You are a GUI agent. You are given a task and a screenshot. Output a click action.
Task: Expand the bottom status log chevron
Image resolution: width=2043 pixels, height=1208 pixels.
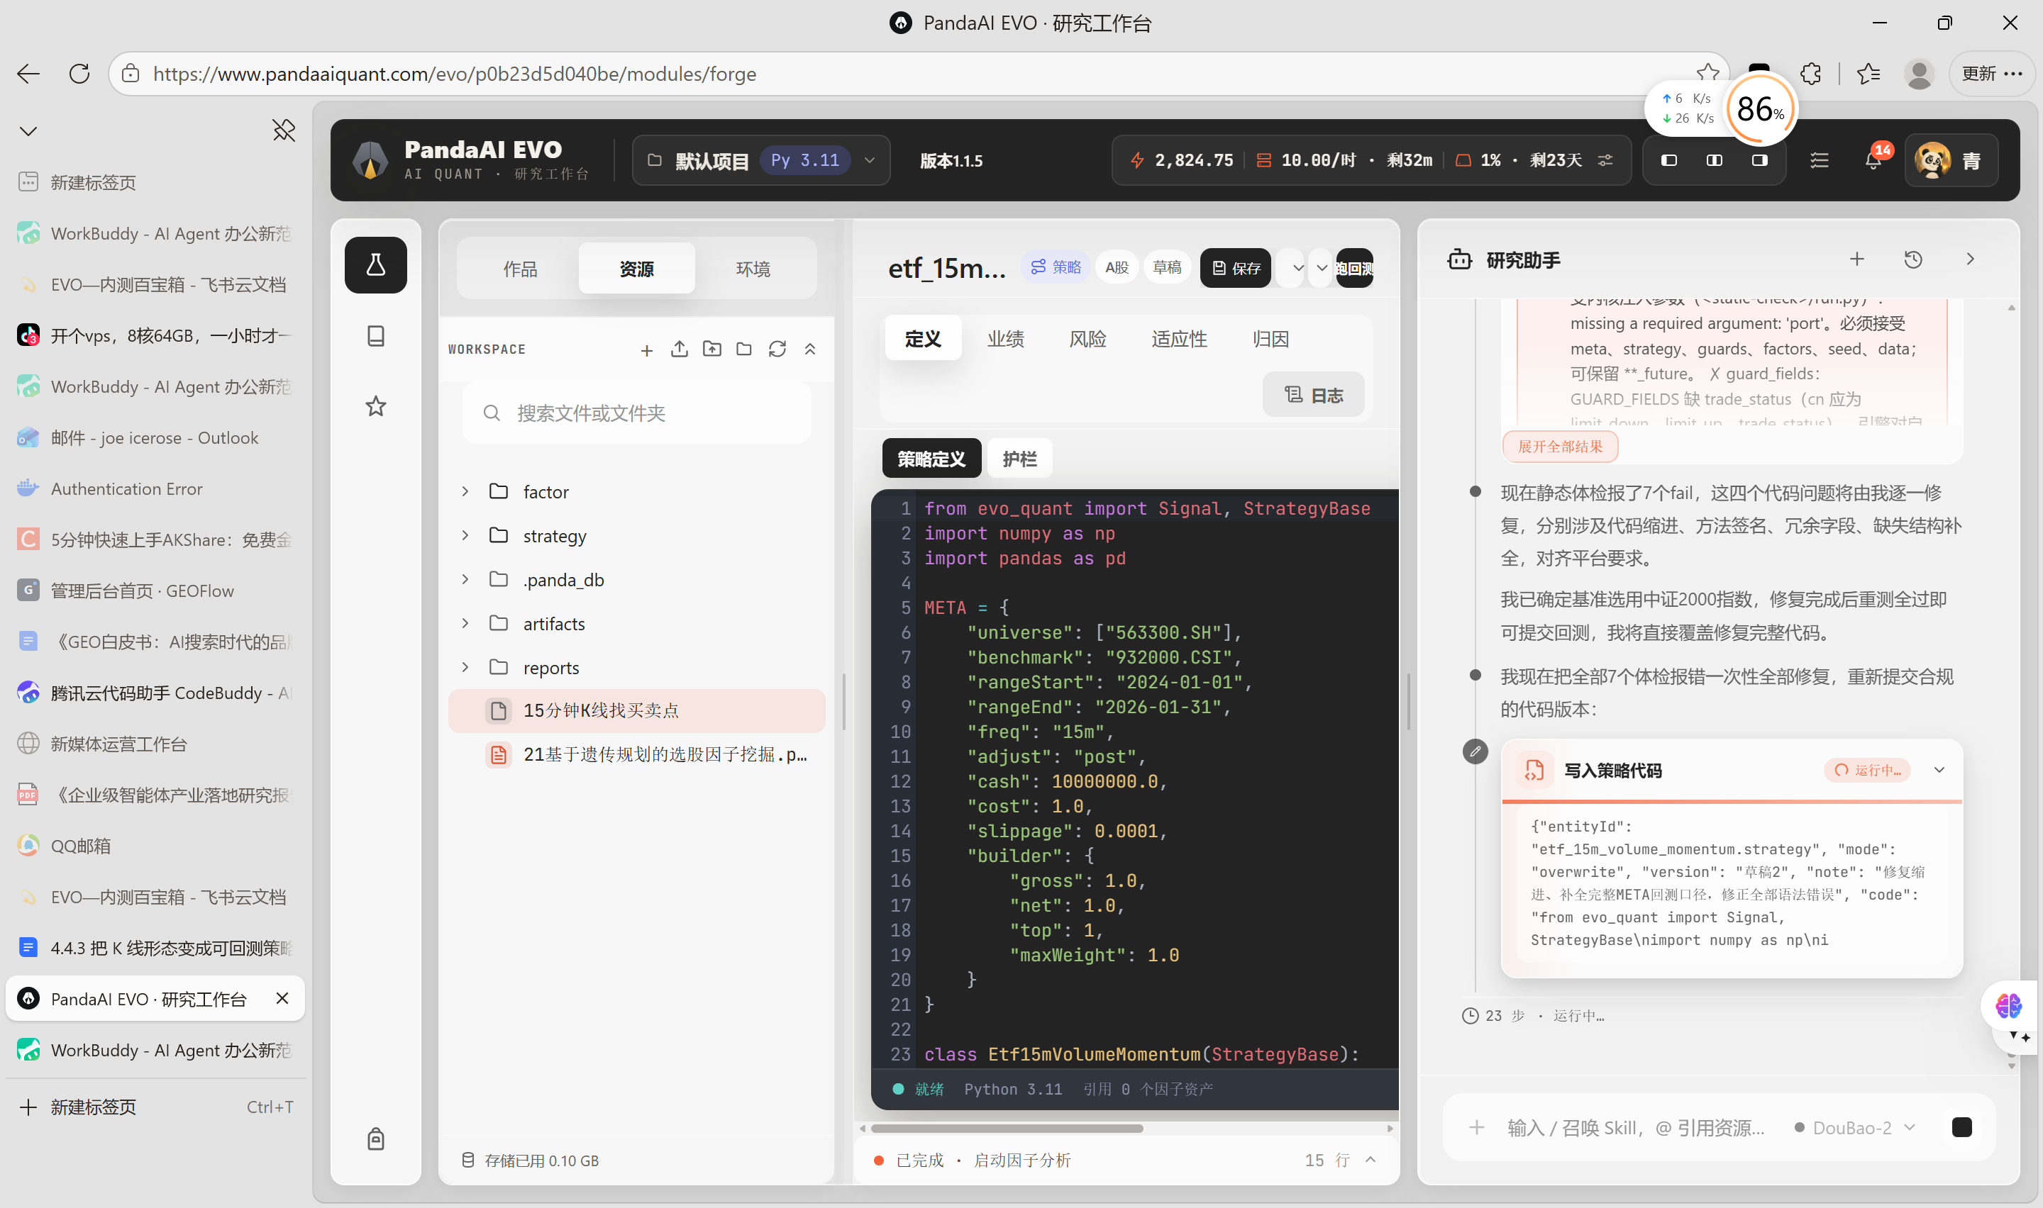[x=1371, y=1160]
